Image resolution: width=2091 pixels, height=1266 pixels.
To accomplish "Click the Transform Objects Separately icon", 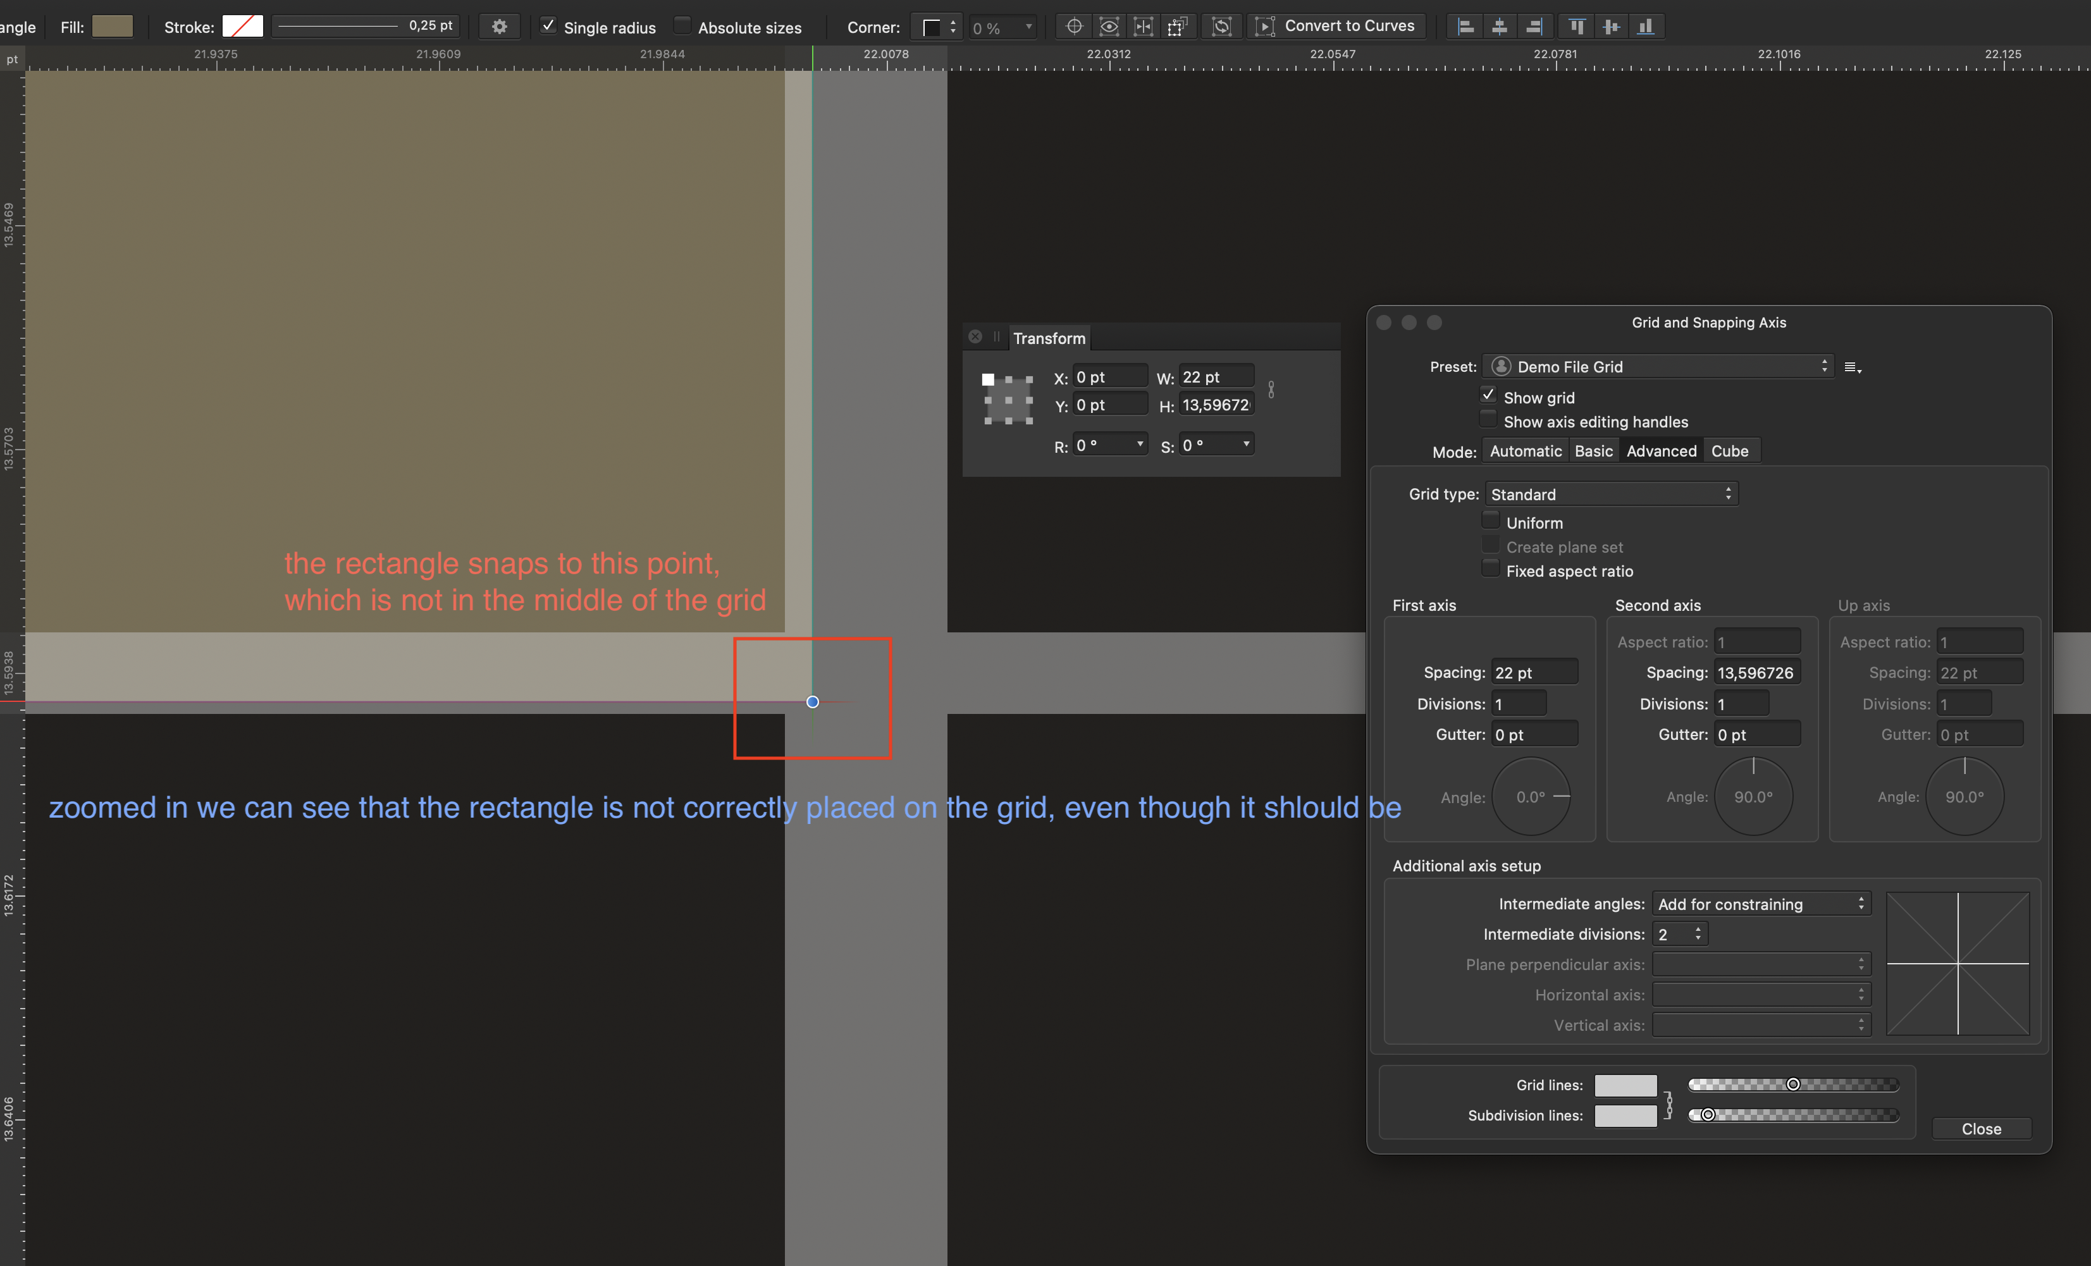I will [x=1177, y=27].
